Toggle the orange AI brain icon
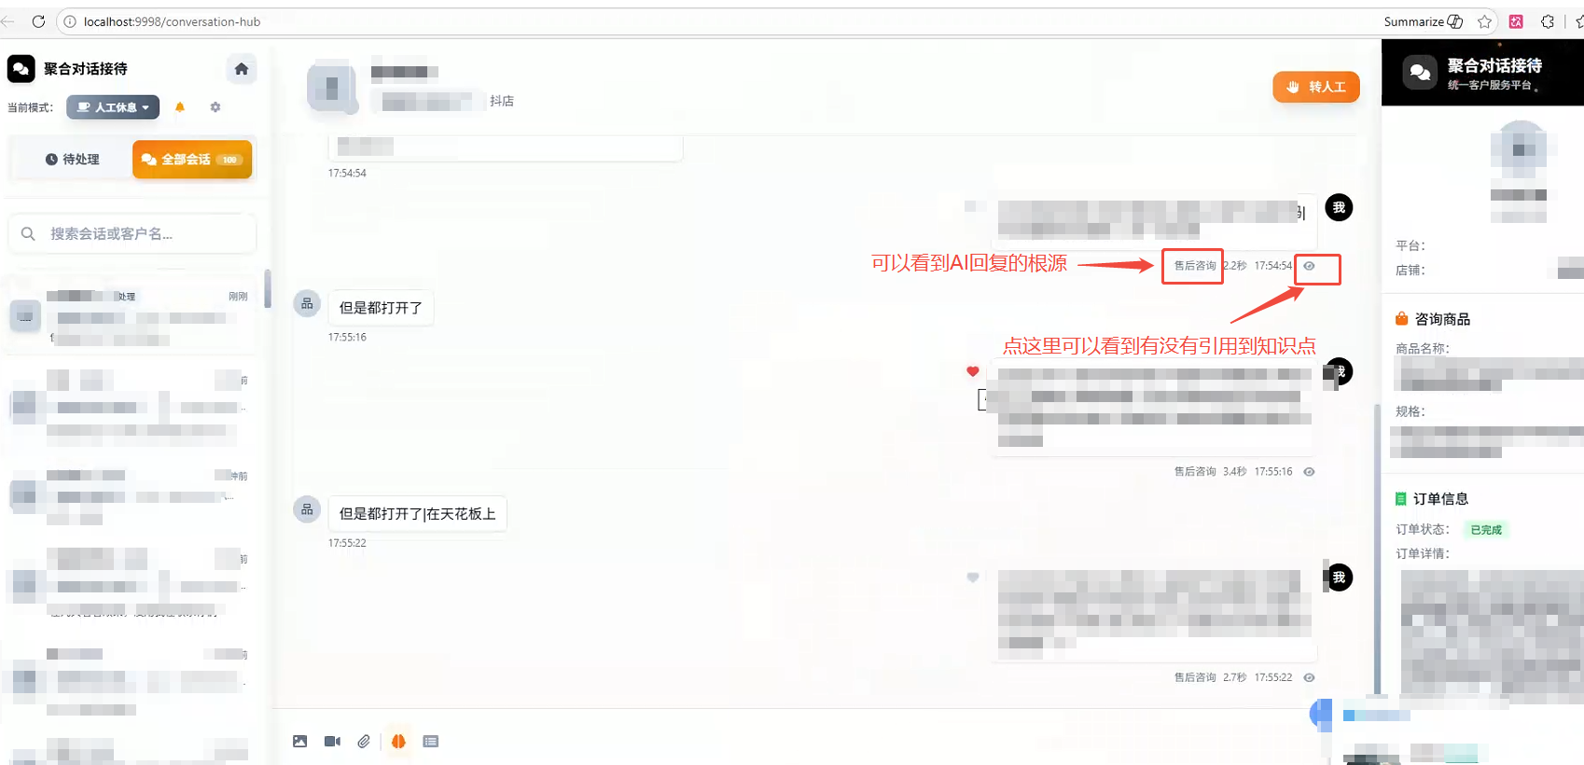1584x765 pixels. [x=398, y=741]
